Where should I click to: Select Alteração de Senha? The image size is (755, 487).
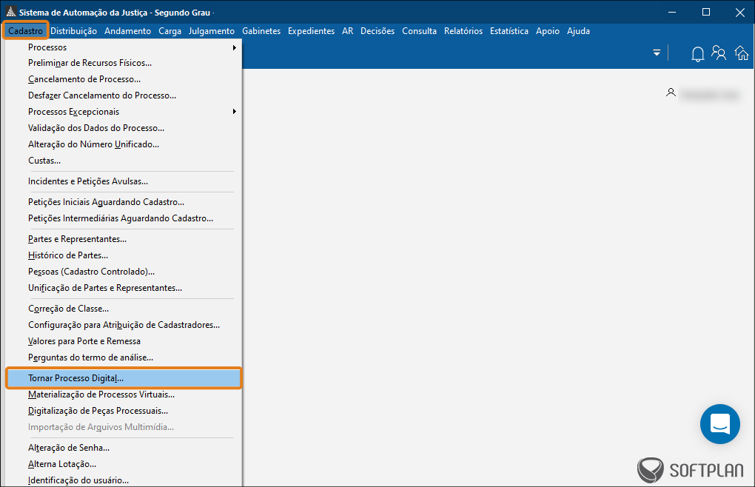click(x=124, y=448)
